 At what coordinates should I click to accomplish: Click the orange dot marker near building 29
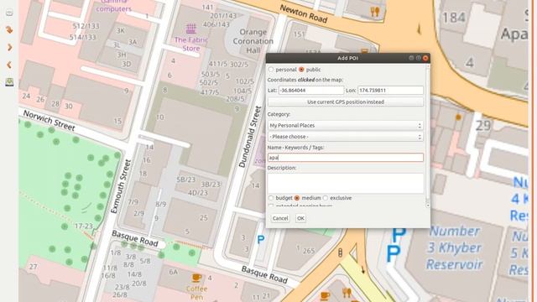pos(458,117)
